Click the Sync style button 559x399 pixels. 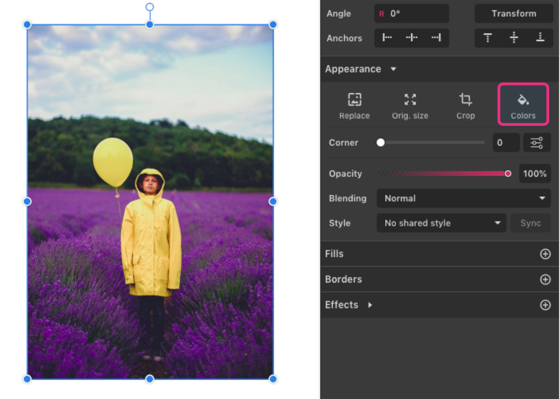click(x=531, y=223)
